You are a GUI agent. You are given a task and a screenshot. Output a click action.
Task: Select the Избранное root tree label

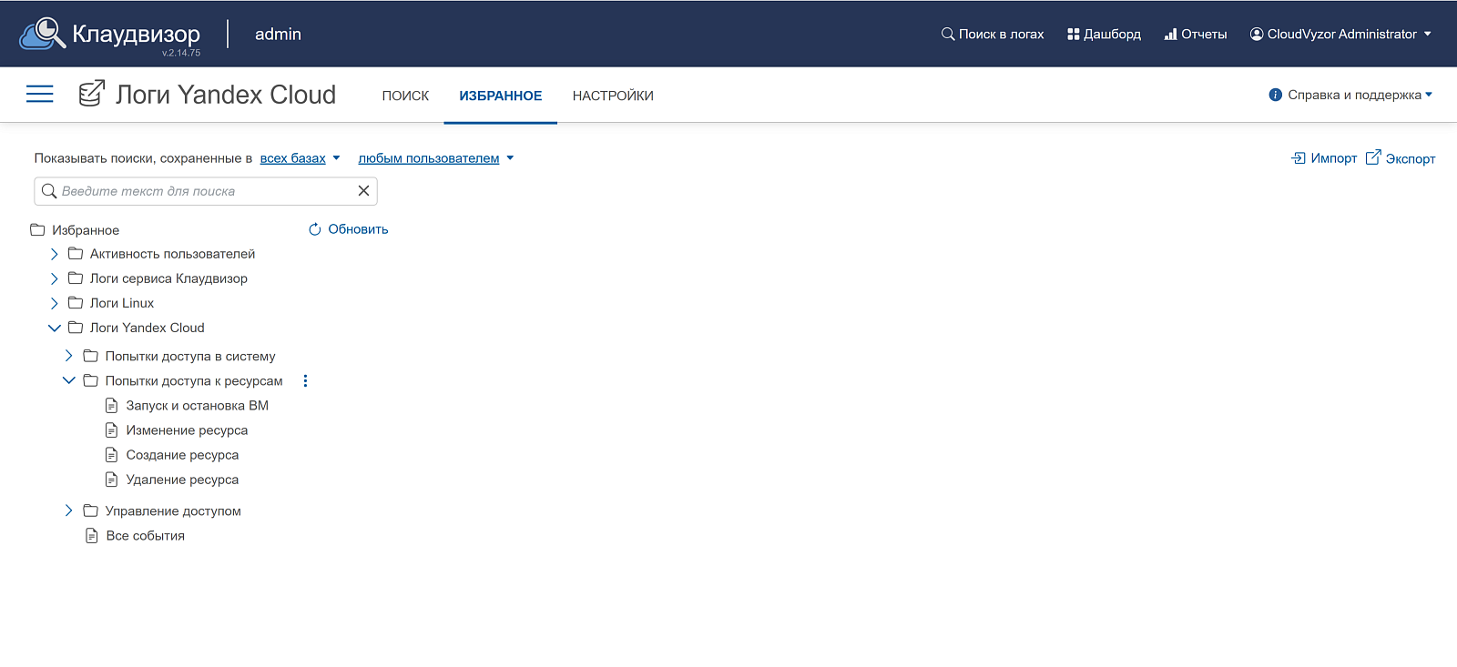tap(86, 230)
